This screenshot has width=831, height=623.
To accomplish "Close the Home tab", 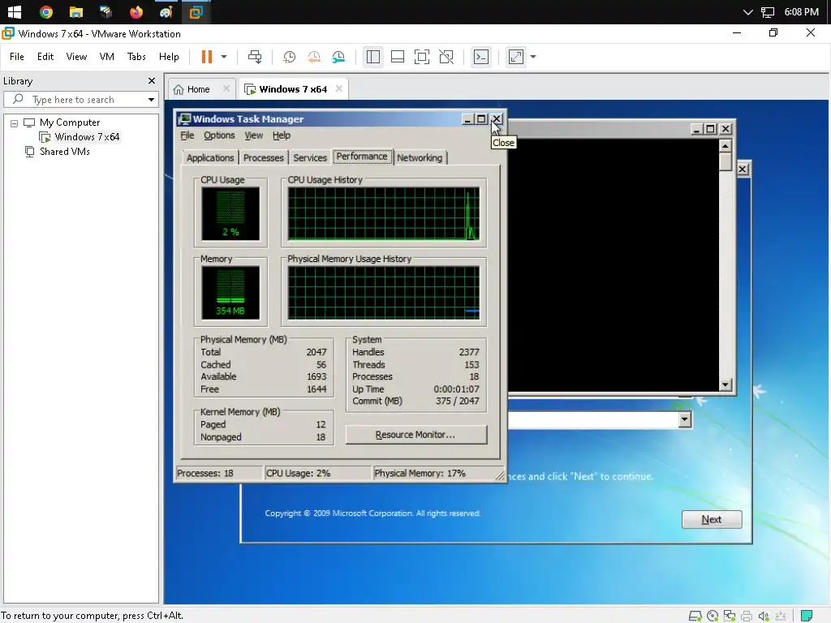I will tap(226, 88).
